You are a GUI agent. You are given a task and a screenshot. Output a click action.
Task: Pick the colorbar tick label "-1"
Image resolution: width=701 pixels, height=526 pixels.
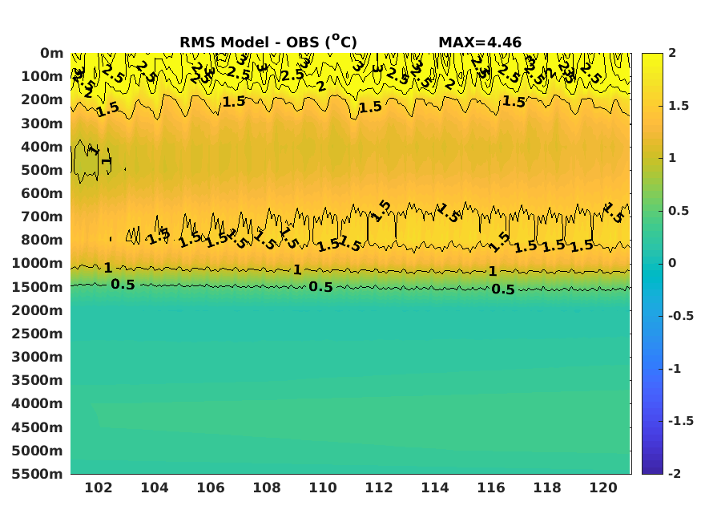675,369
